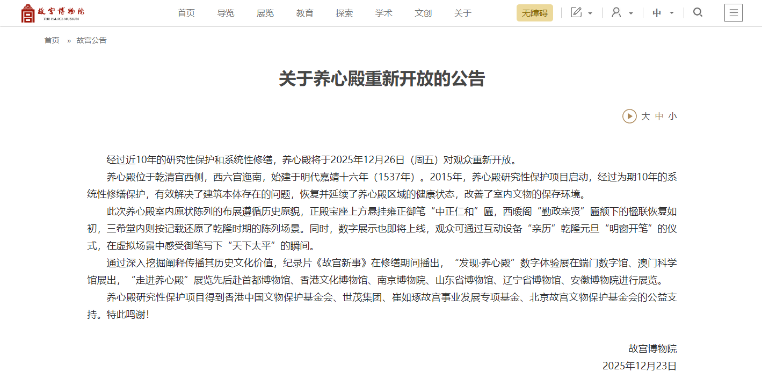Open 故宫公告 breadcrumb link

pos(91,40)
